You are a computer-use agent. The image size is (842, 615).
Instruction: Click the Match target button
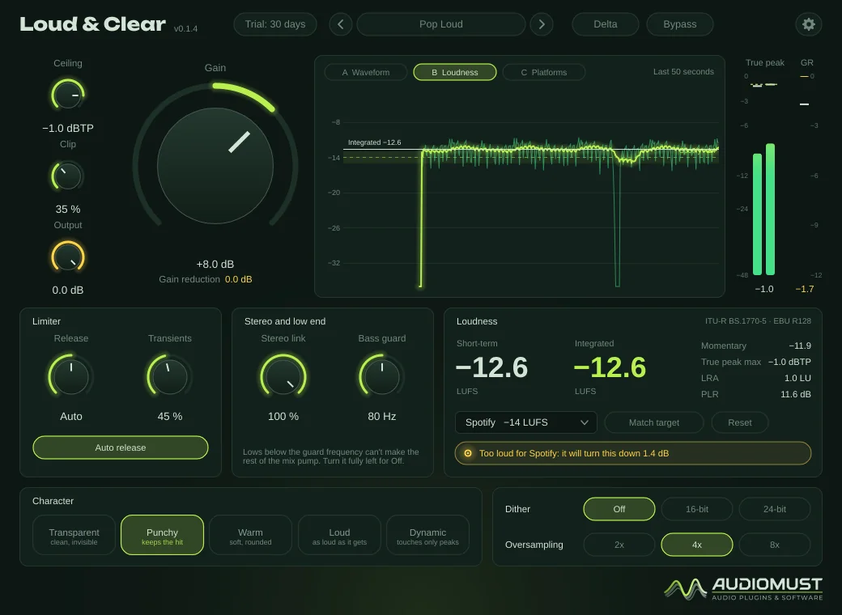pyautogui.click(x=654, y=422)
